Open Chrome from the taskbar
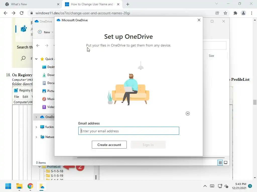257x192 pixels. click(x=30, y=186)
